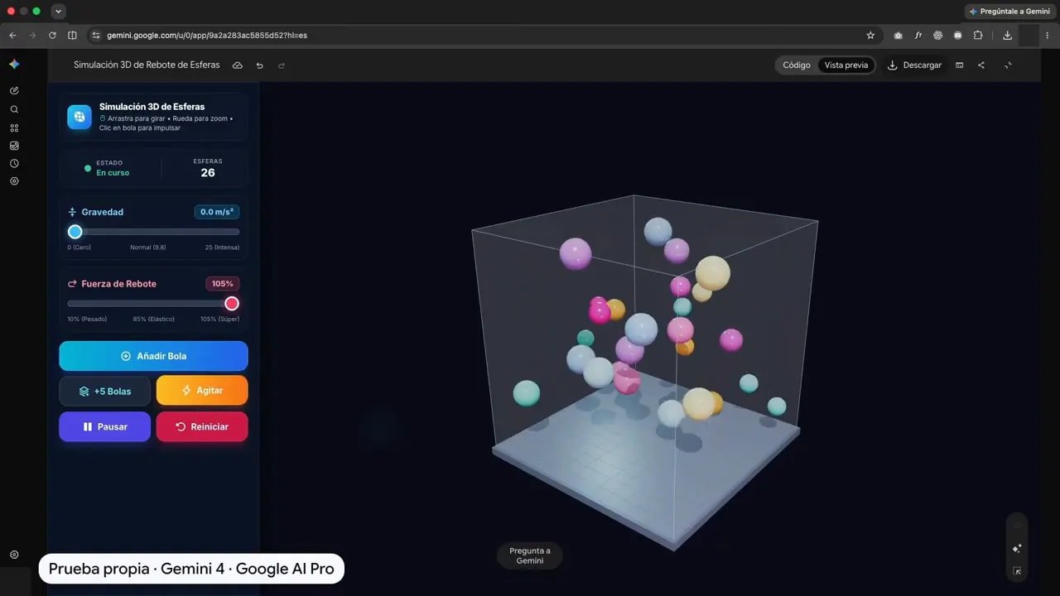Viewport: 1060px width, 596px height.
Task: Open the browser side panel icon
Action: 72,36
